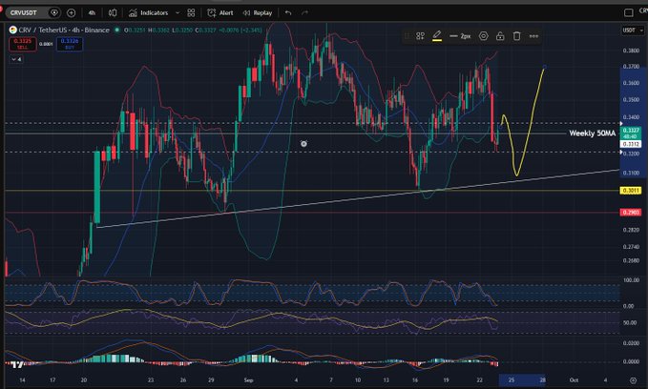Open the candlestick chart type menu
648x389 pixels.
(x=113, y=12)
